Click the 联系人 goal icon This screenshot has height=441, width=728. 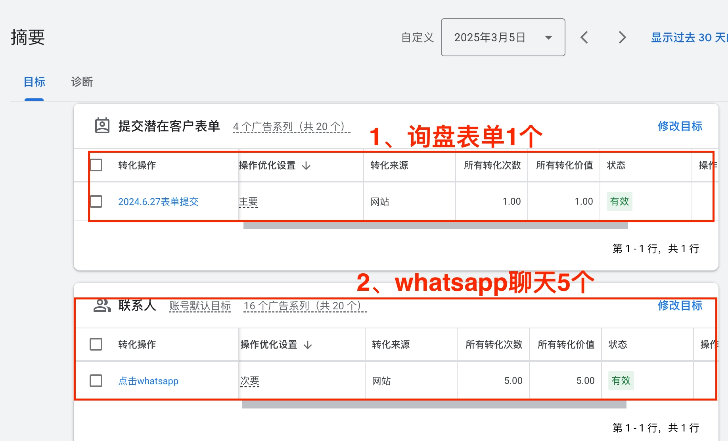tap(102, 305)
